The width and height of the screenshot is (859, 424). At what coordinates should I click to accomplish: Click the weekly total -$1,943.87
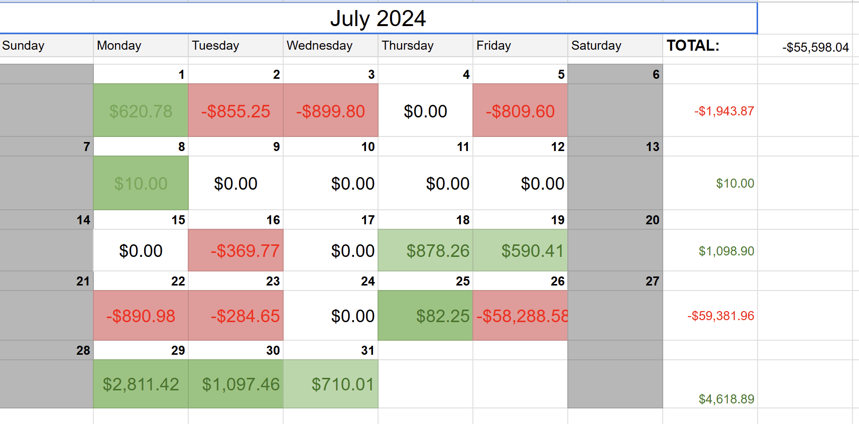[x=724, y=111]
